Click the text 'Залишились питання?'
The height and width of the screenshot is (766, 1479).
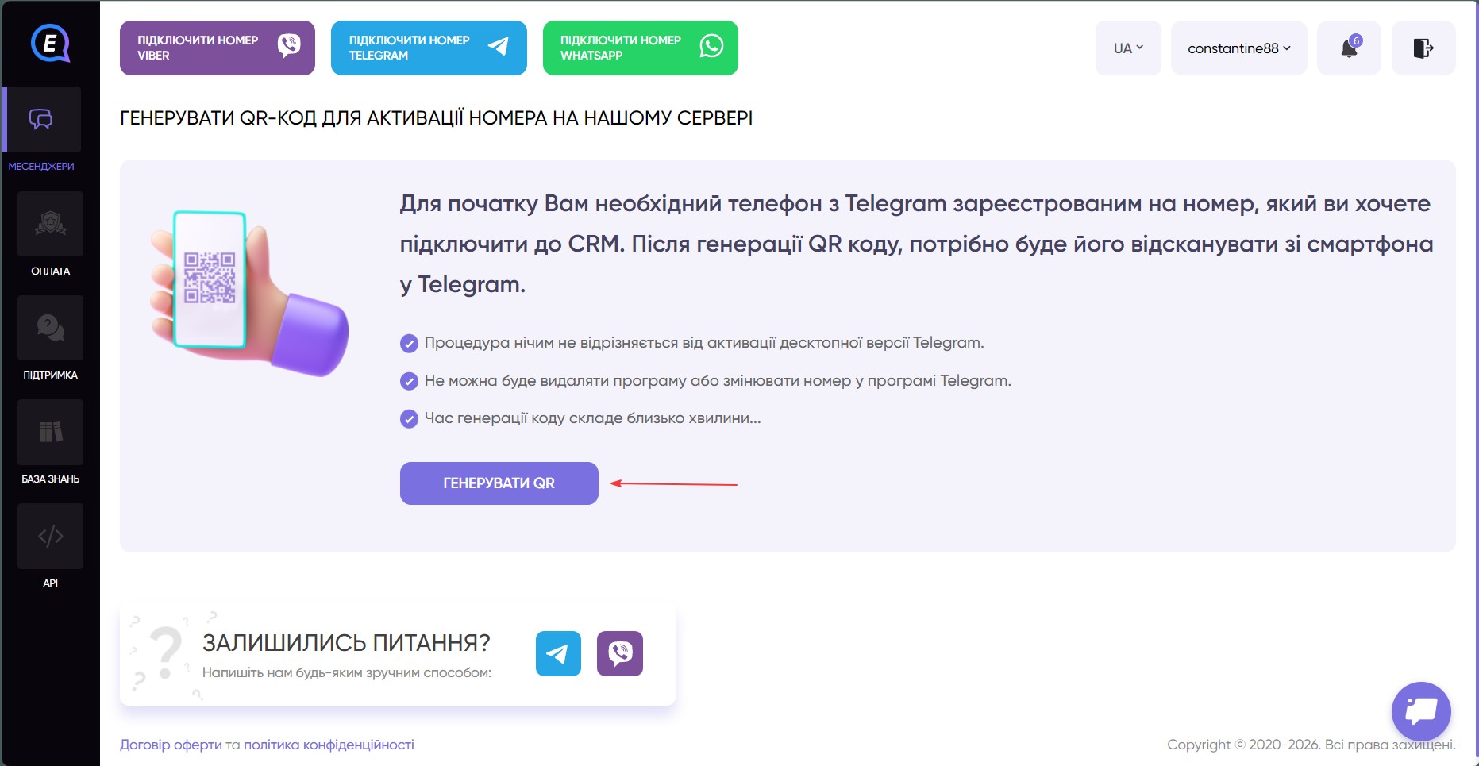point(346,642)
